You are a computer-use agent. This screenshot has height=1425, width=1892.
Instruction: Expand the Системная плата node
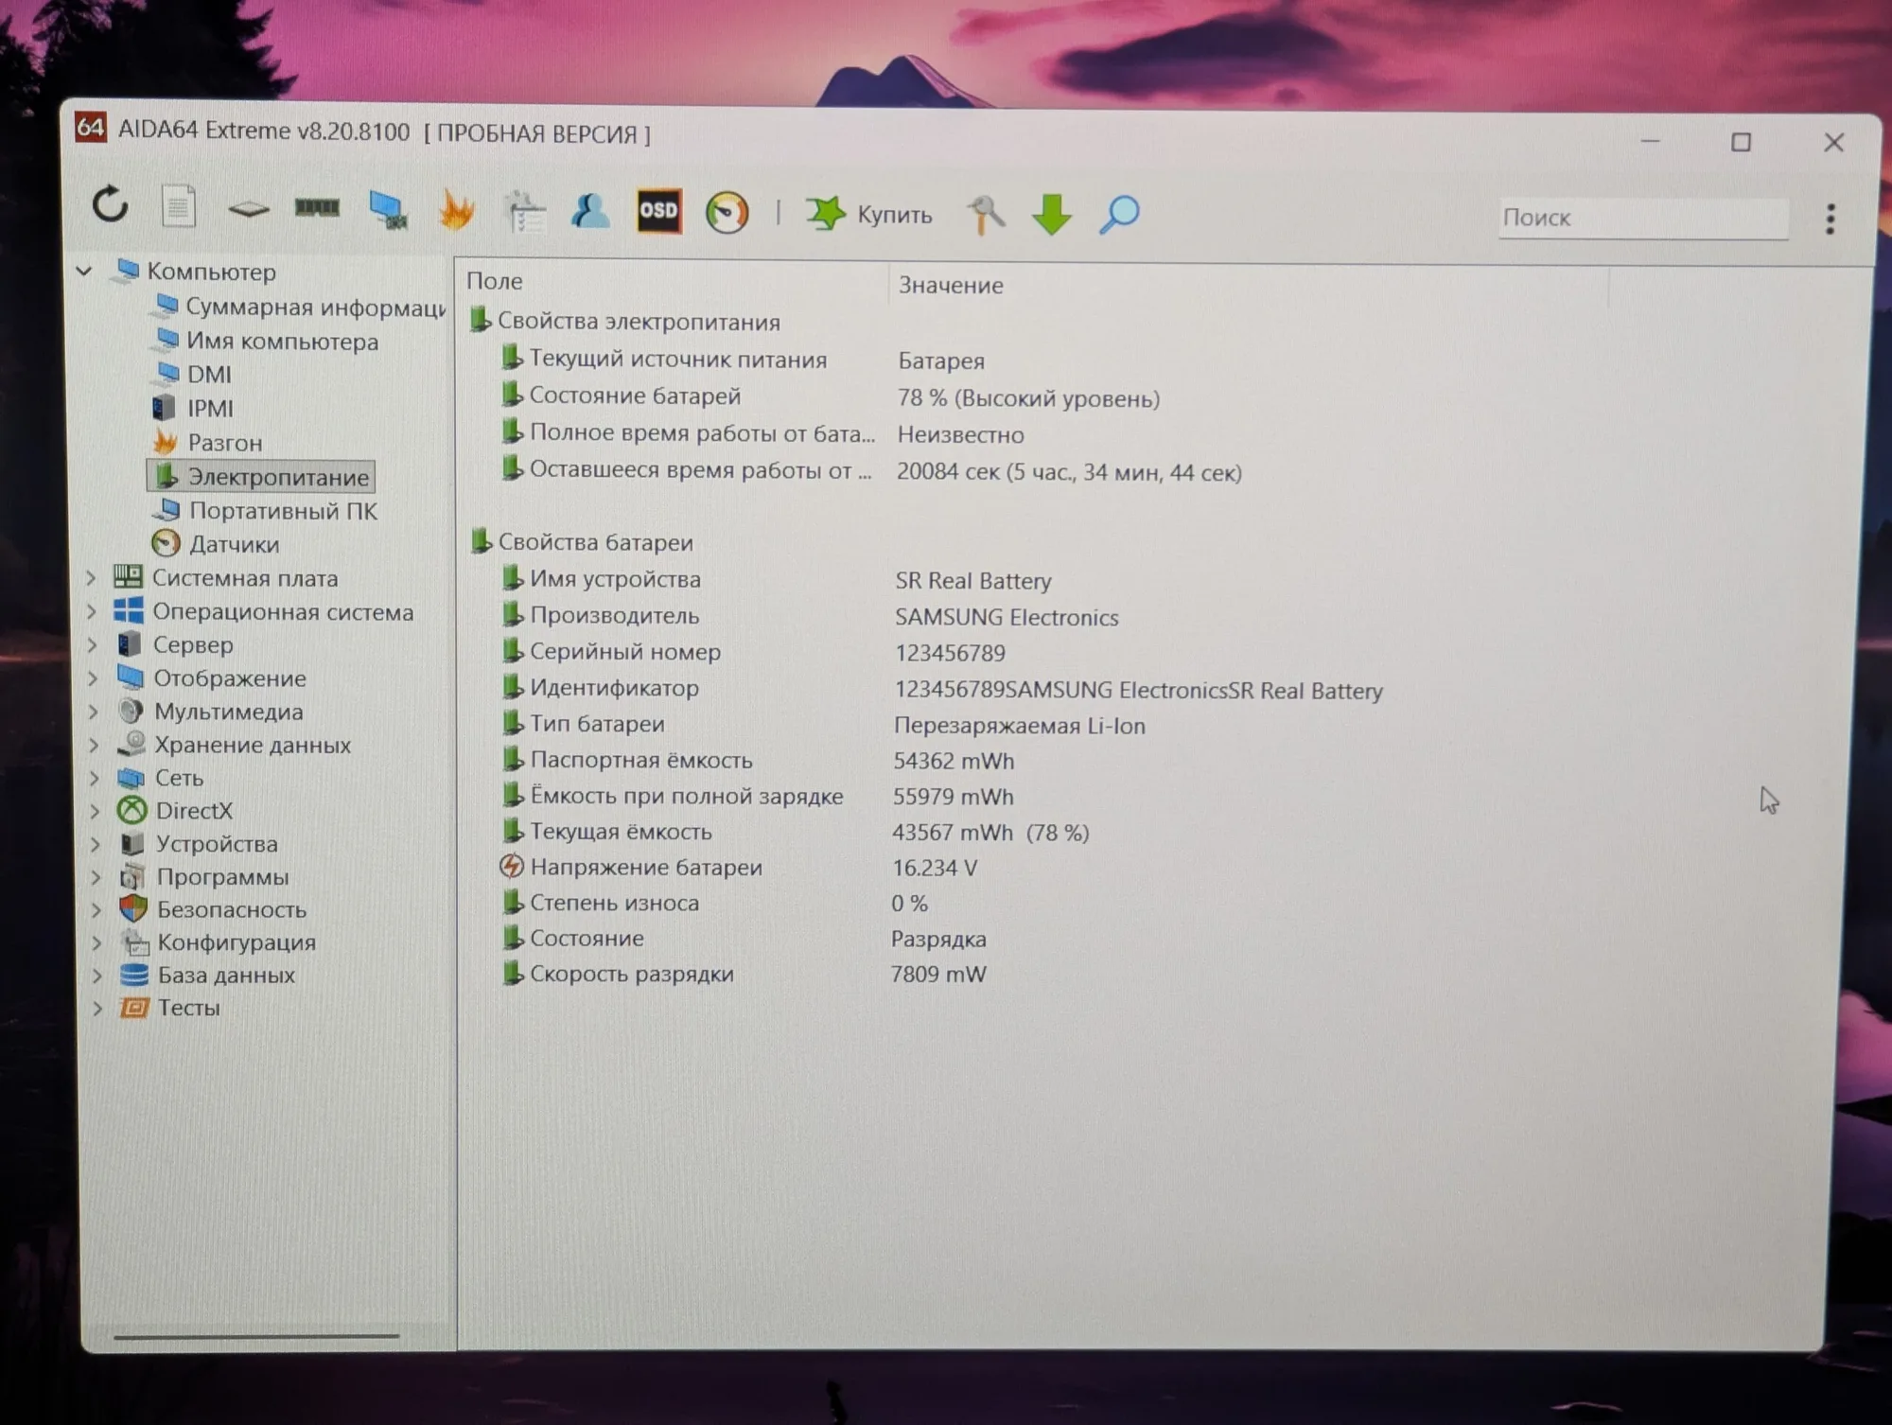pyautogui.click(x=91, y=577)
